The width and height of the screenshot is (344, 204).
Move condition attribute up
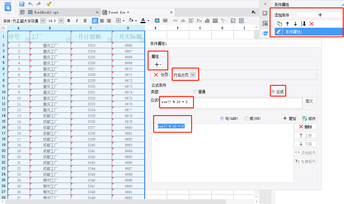click(x=287, y=24)
